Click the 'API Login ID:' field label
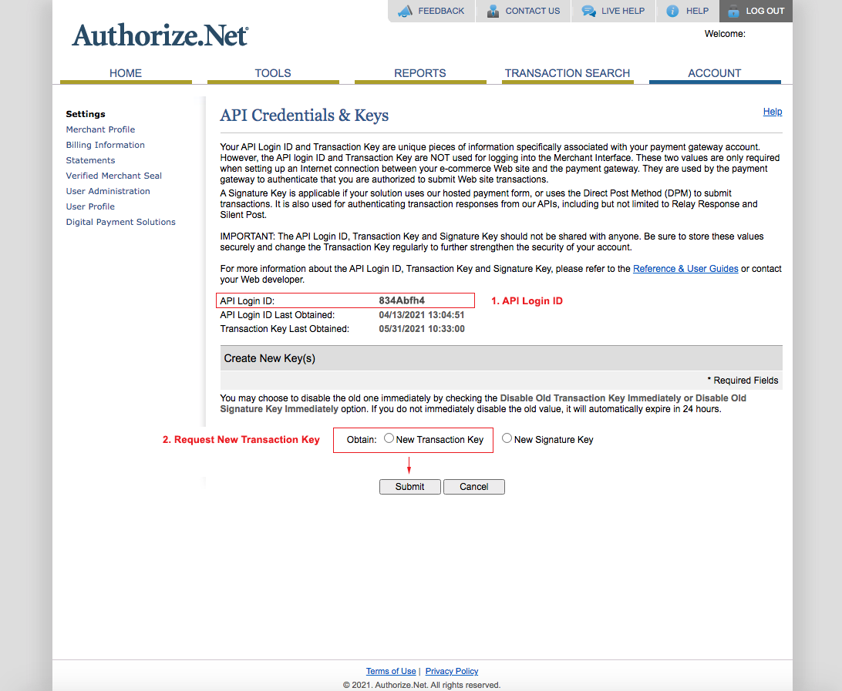This screenshot has width=842, height=691. click(247, 301)
